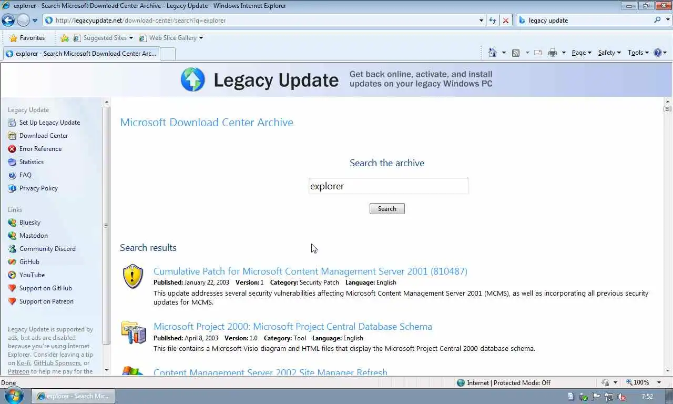
Task: Click the Add to Favorites Bar icon
Action: (x=65, y=38)
